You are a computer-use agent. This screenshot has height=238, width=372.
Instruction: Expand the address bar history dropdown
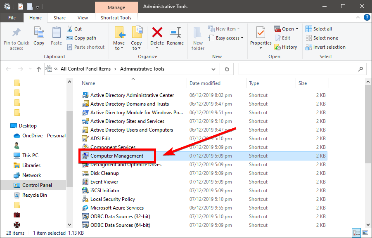(213, 69)
